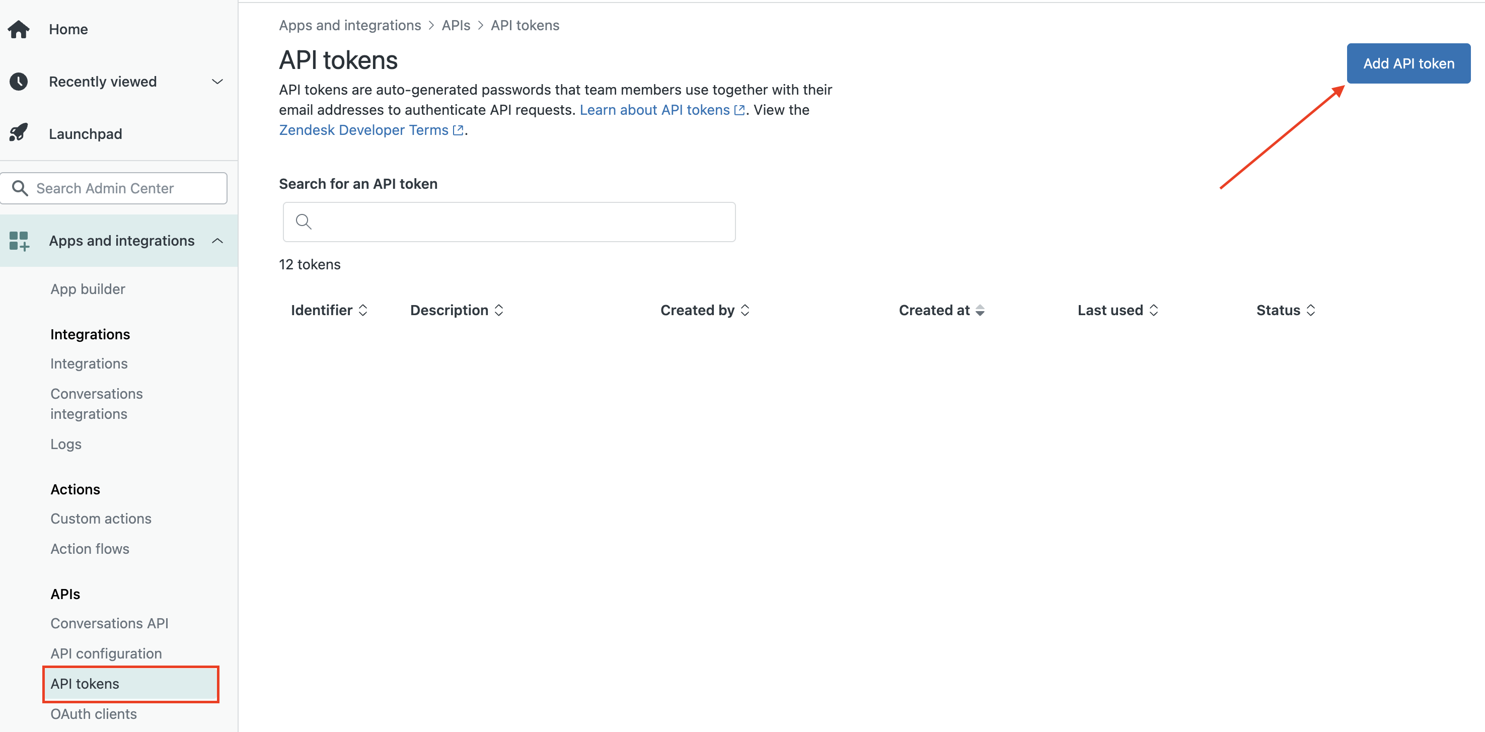Open API configuration page

tap(106, 653)
